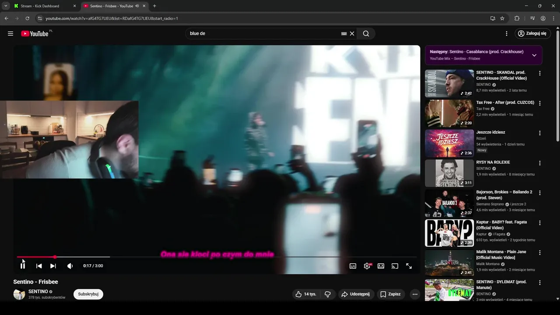Clear the search box text

coord(352,34)
